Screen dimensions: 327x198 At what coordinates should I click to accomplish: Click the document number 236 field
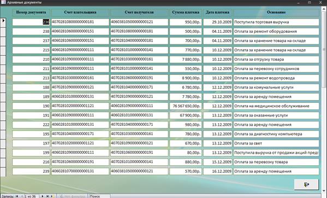click(31, 22)
